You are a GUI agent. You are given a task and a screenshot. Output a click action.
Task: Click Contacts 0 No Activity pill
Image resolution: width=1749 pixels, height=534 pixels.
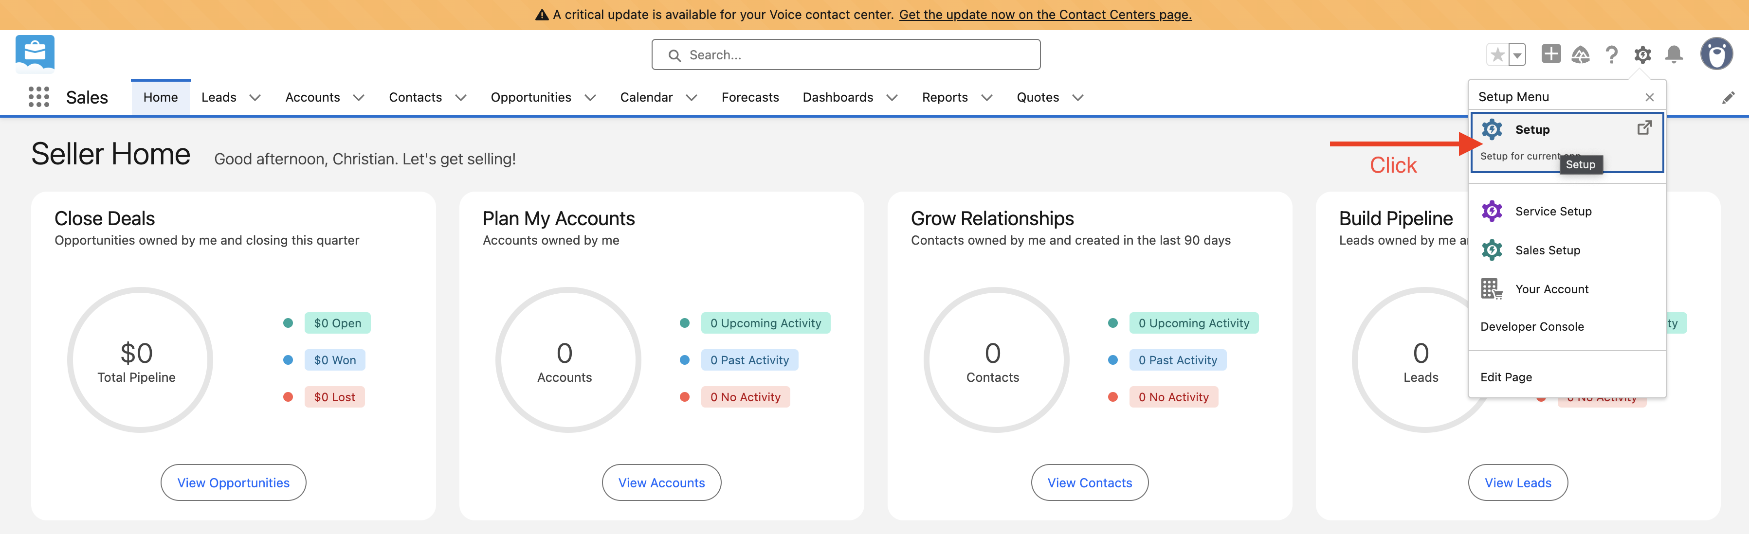[x=1174, y=397]
